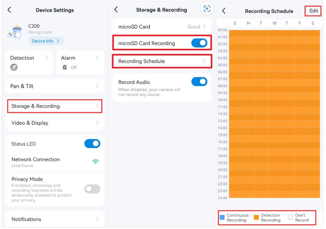Viewport: 326px width, 229px height.
Task: Tap the green Wi-Fi signal icon
Action: (95, 161)
